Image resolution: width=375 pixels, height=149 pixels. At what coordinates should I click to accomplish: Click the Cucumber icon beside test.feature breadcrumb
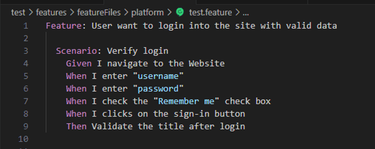[180, 12]
